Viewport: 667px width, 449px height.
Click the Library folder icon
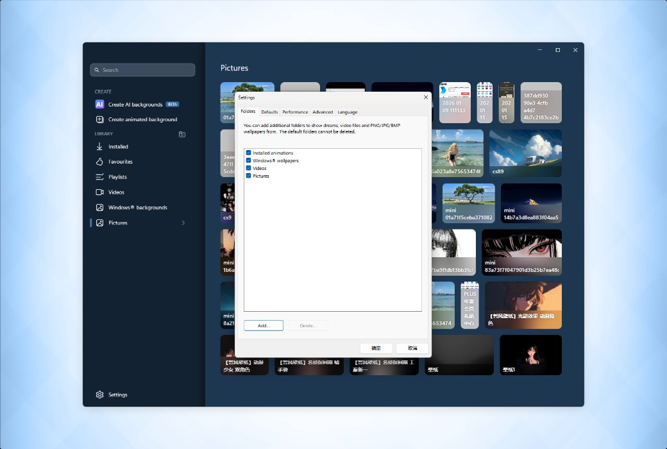coord(182,135)
